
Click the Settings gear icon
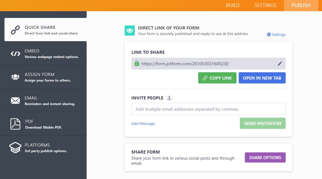[269, 34]
